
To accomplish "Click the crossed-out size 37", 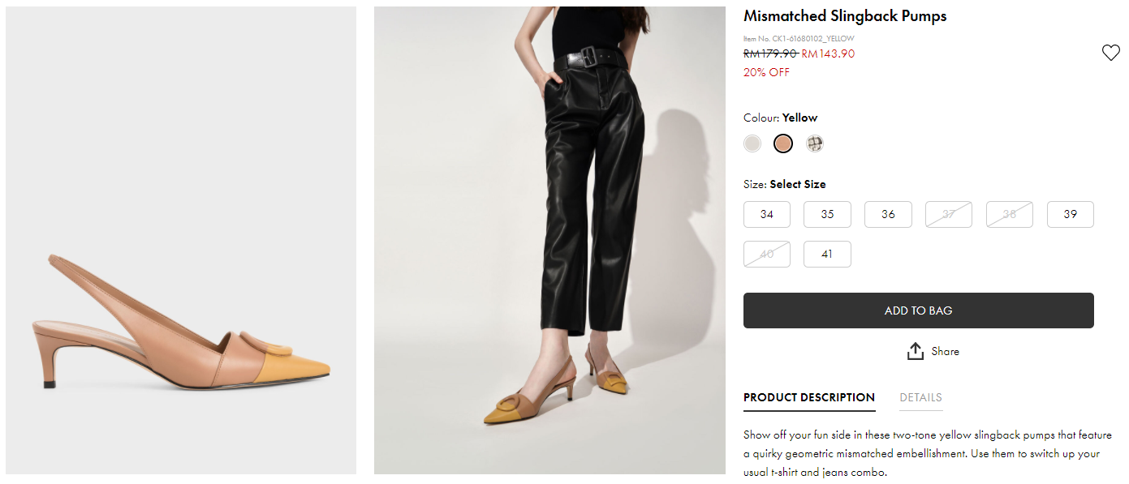I will 948,215.
